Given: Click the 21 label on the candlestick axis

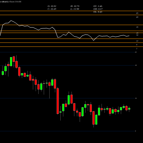Looking at the screenshot, I should (136, 52).
